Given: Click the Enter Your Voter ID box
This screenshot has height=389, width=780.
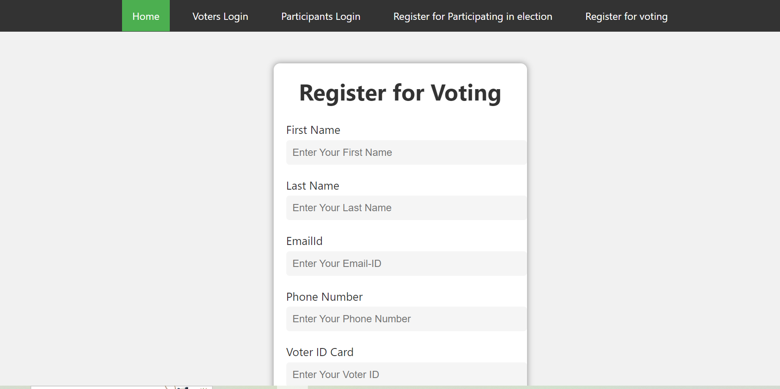Looking at the screenshot, I should click(x=406, y=374).
